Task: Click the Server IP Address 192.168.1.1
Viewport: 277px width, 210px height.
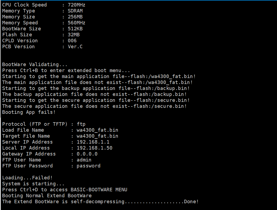Action: coord(93,142)
